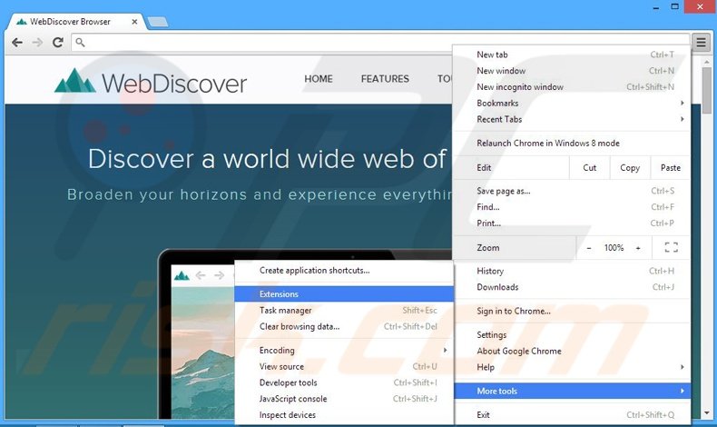Open the Chrome hamburger menu button
The width and height of the screenshot is (717, 427).
pos(701,43)
